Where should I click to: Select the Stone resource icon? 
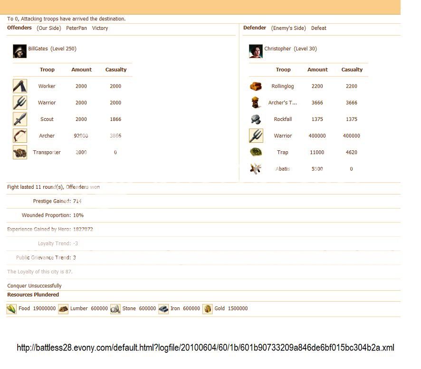(115, 309)
